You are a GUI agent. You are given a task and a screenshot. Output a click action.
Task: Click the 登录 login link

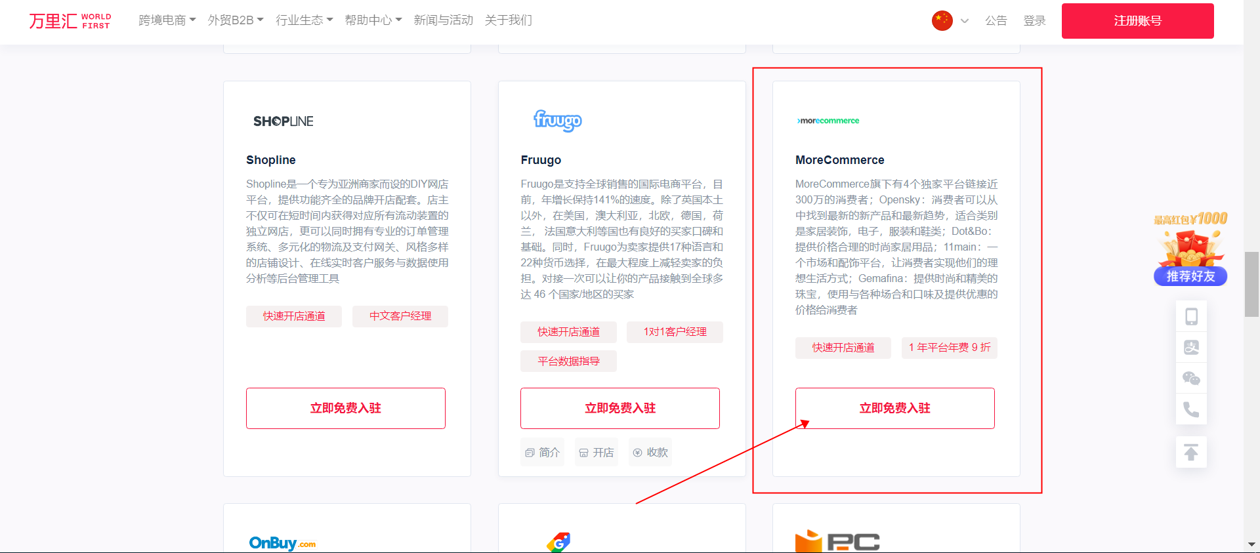coord(1035,21)
